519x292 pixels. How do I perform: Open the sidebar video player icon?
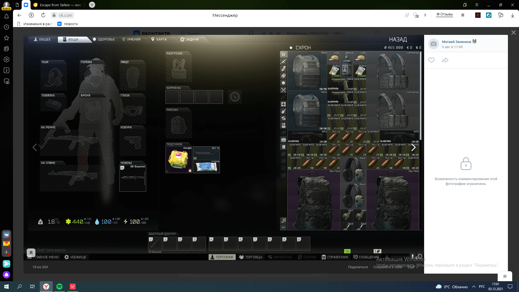pos(6,59)
